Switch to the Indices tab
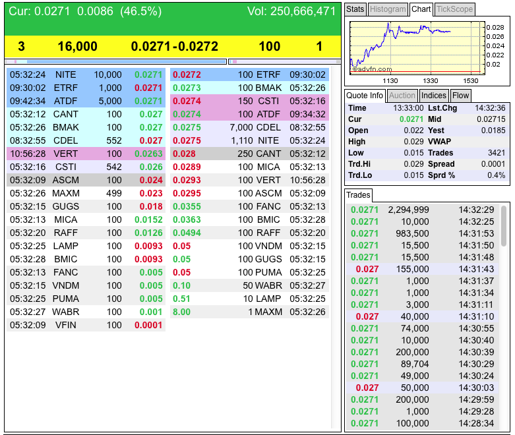 [434, 96]
